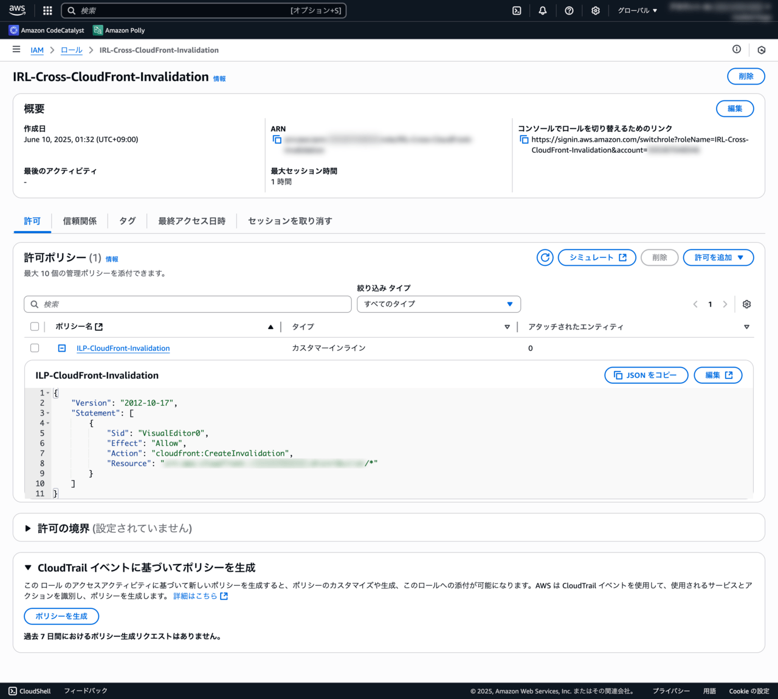Viewport: 778px width, 699px height.
Task: Click フィードバック in footer
Action: 86,691
